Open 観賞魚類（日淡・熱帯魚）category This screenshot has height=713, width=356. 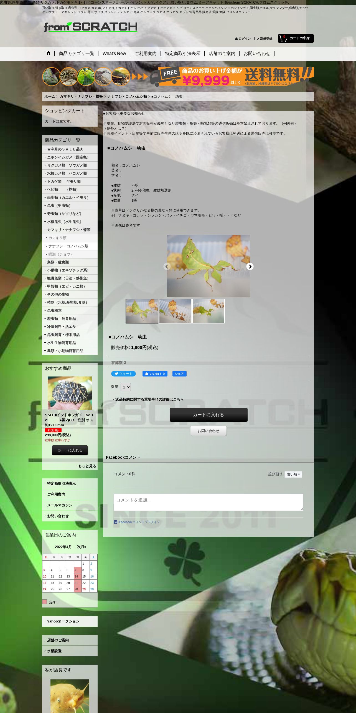pyautogui.click(x=70, y=278)
